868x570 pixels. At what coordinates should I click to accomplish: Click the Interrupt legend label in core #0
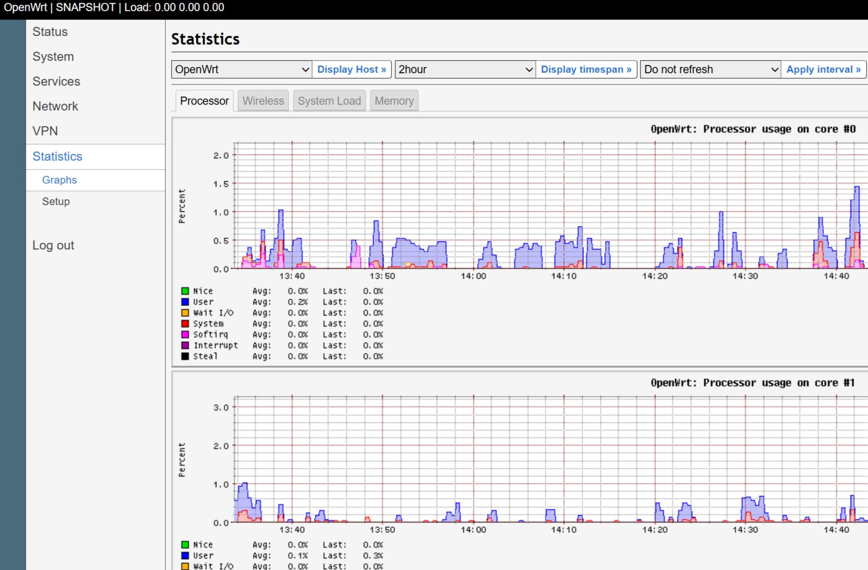pyautogui.click(x=215, y=345)
